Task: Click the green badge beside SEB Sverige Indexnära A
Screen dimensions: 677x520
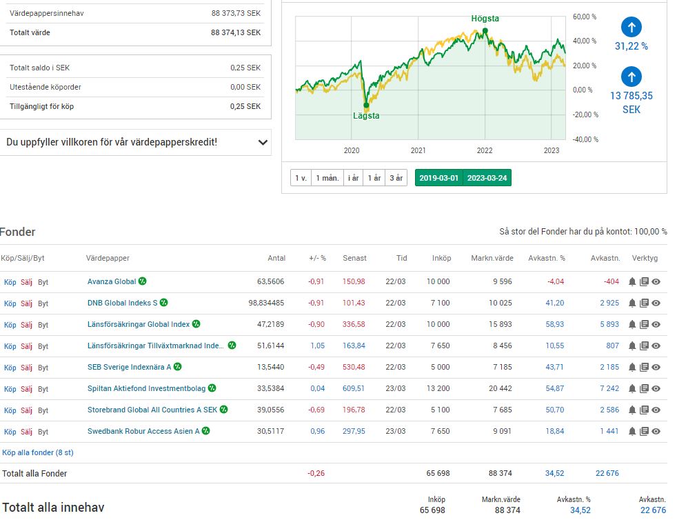Action: coord(178,367)
